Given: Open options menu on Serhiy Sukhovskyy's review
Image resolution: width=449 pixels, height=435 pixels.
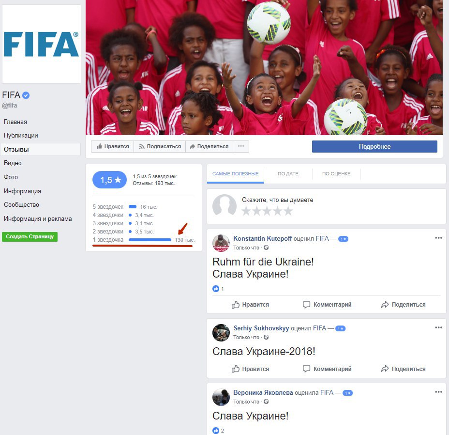Looking at the screenshot, I should click(438, 327).
